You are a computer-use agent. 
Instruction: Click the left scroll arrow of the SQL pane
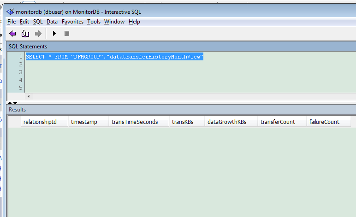coord(29,96)
